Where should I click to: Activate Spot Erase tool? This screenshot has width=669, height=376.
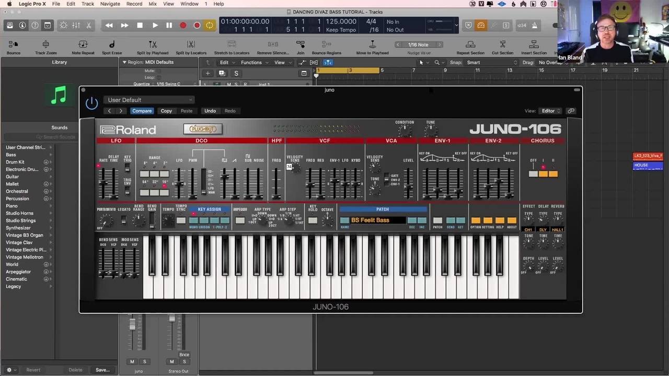112,47
